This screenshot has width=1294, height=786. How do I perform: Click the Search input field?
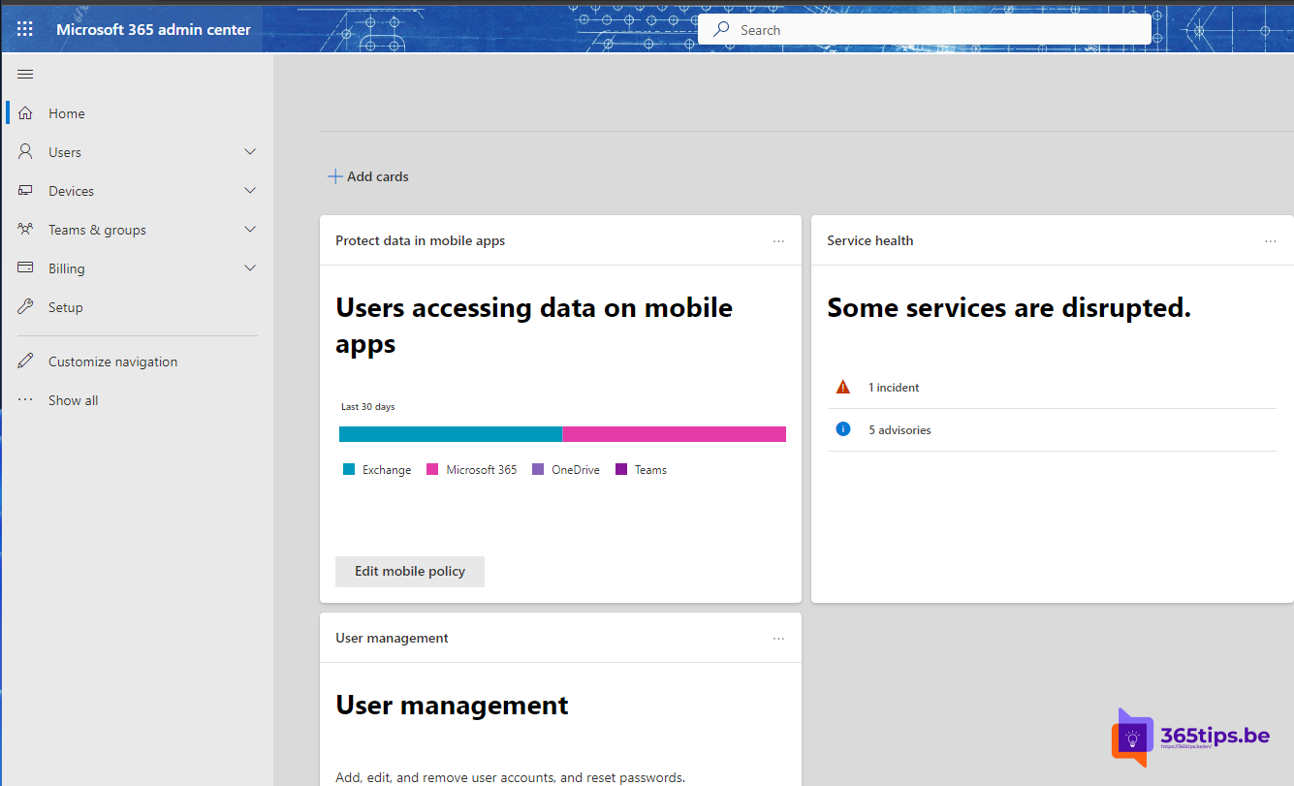coord(925,30)
